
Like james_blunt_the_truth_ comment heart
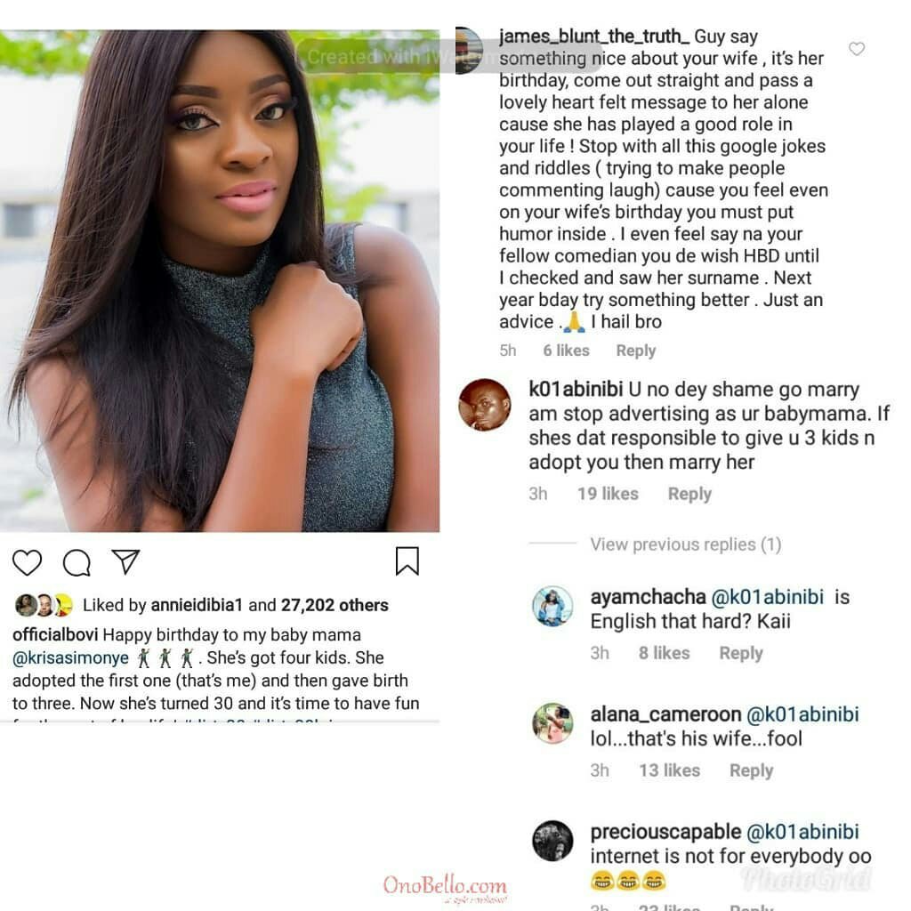(x=857, y=49)
